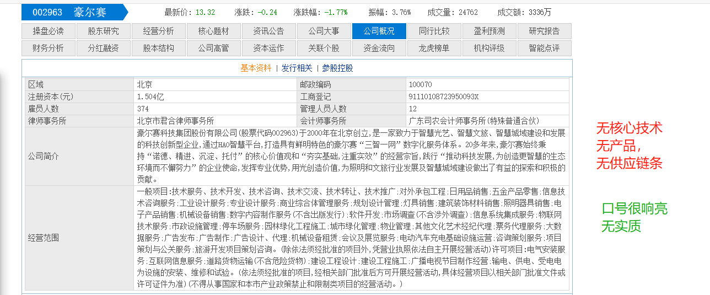Click the 会计师事务所 label cell
710x295 pixels.
coord(352,121)
